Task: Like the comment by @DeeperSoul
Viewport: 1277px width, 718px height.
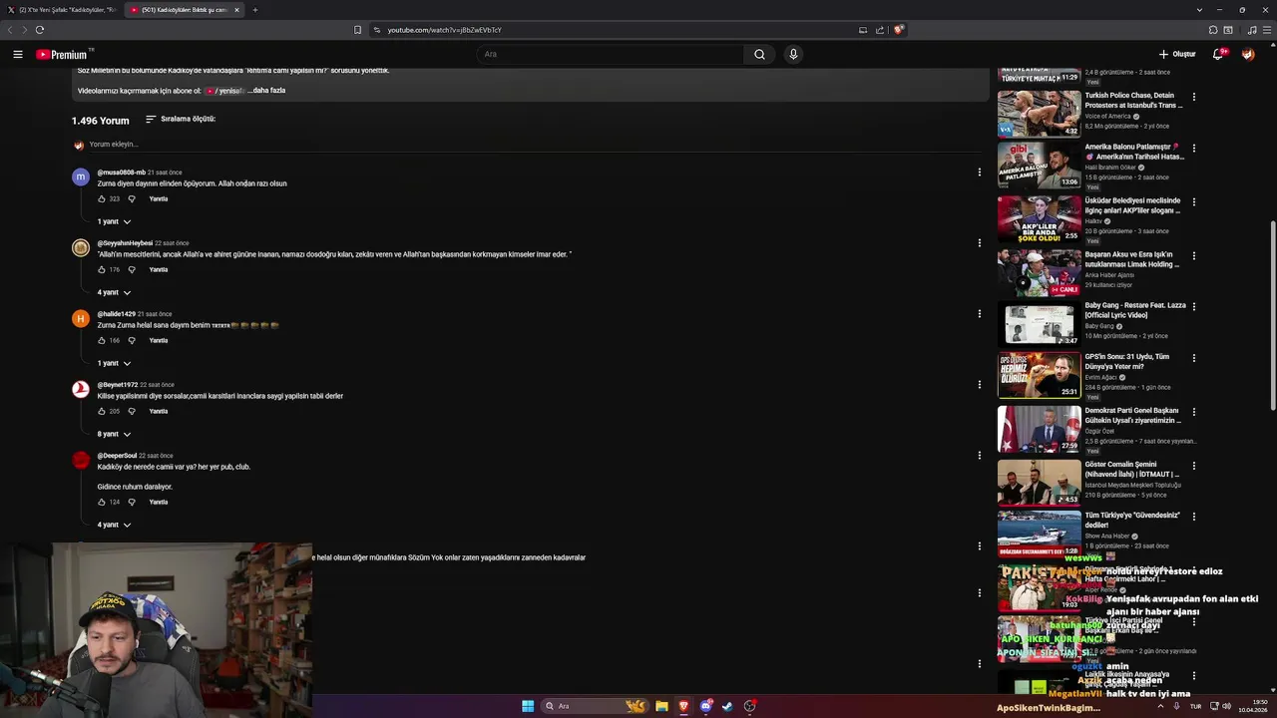Action: (102, 502)
